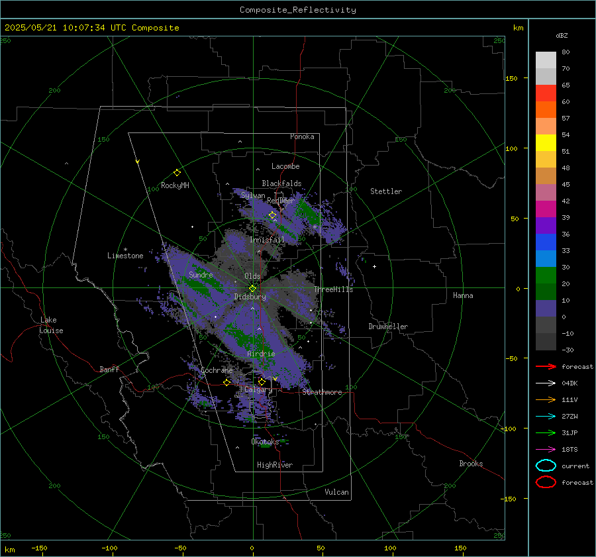Click the Lake Louise label
The height and width of the screenshot is (557, 596).
(51, 325)
